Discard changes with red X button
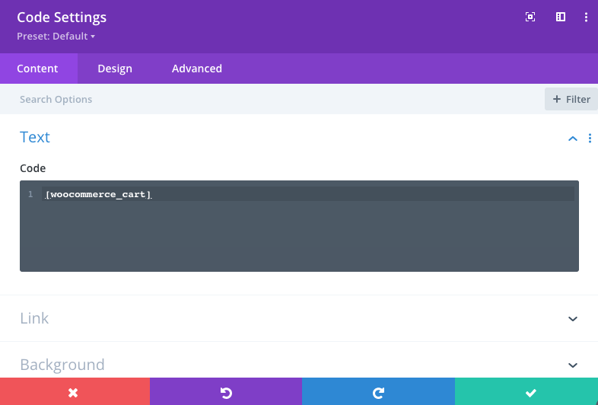The height and width of the screenshot is (405, 598). coord(75,391)
